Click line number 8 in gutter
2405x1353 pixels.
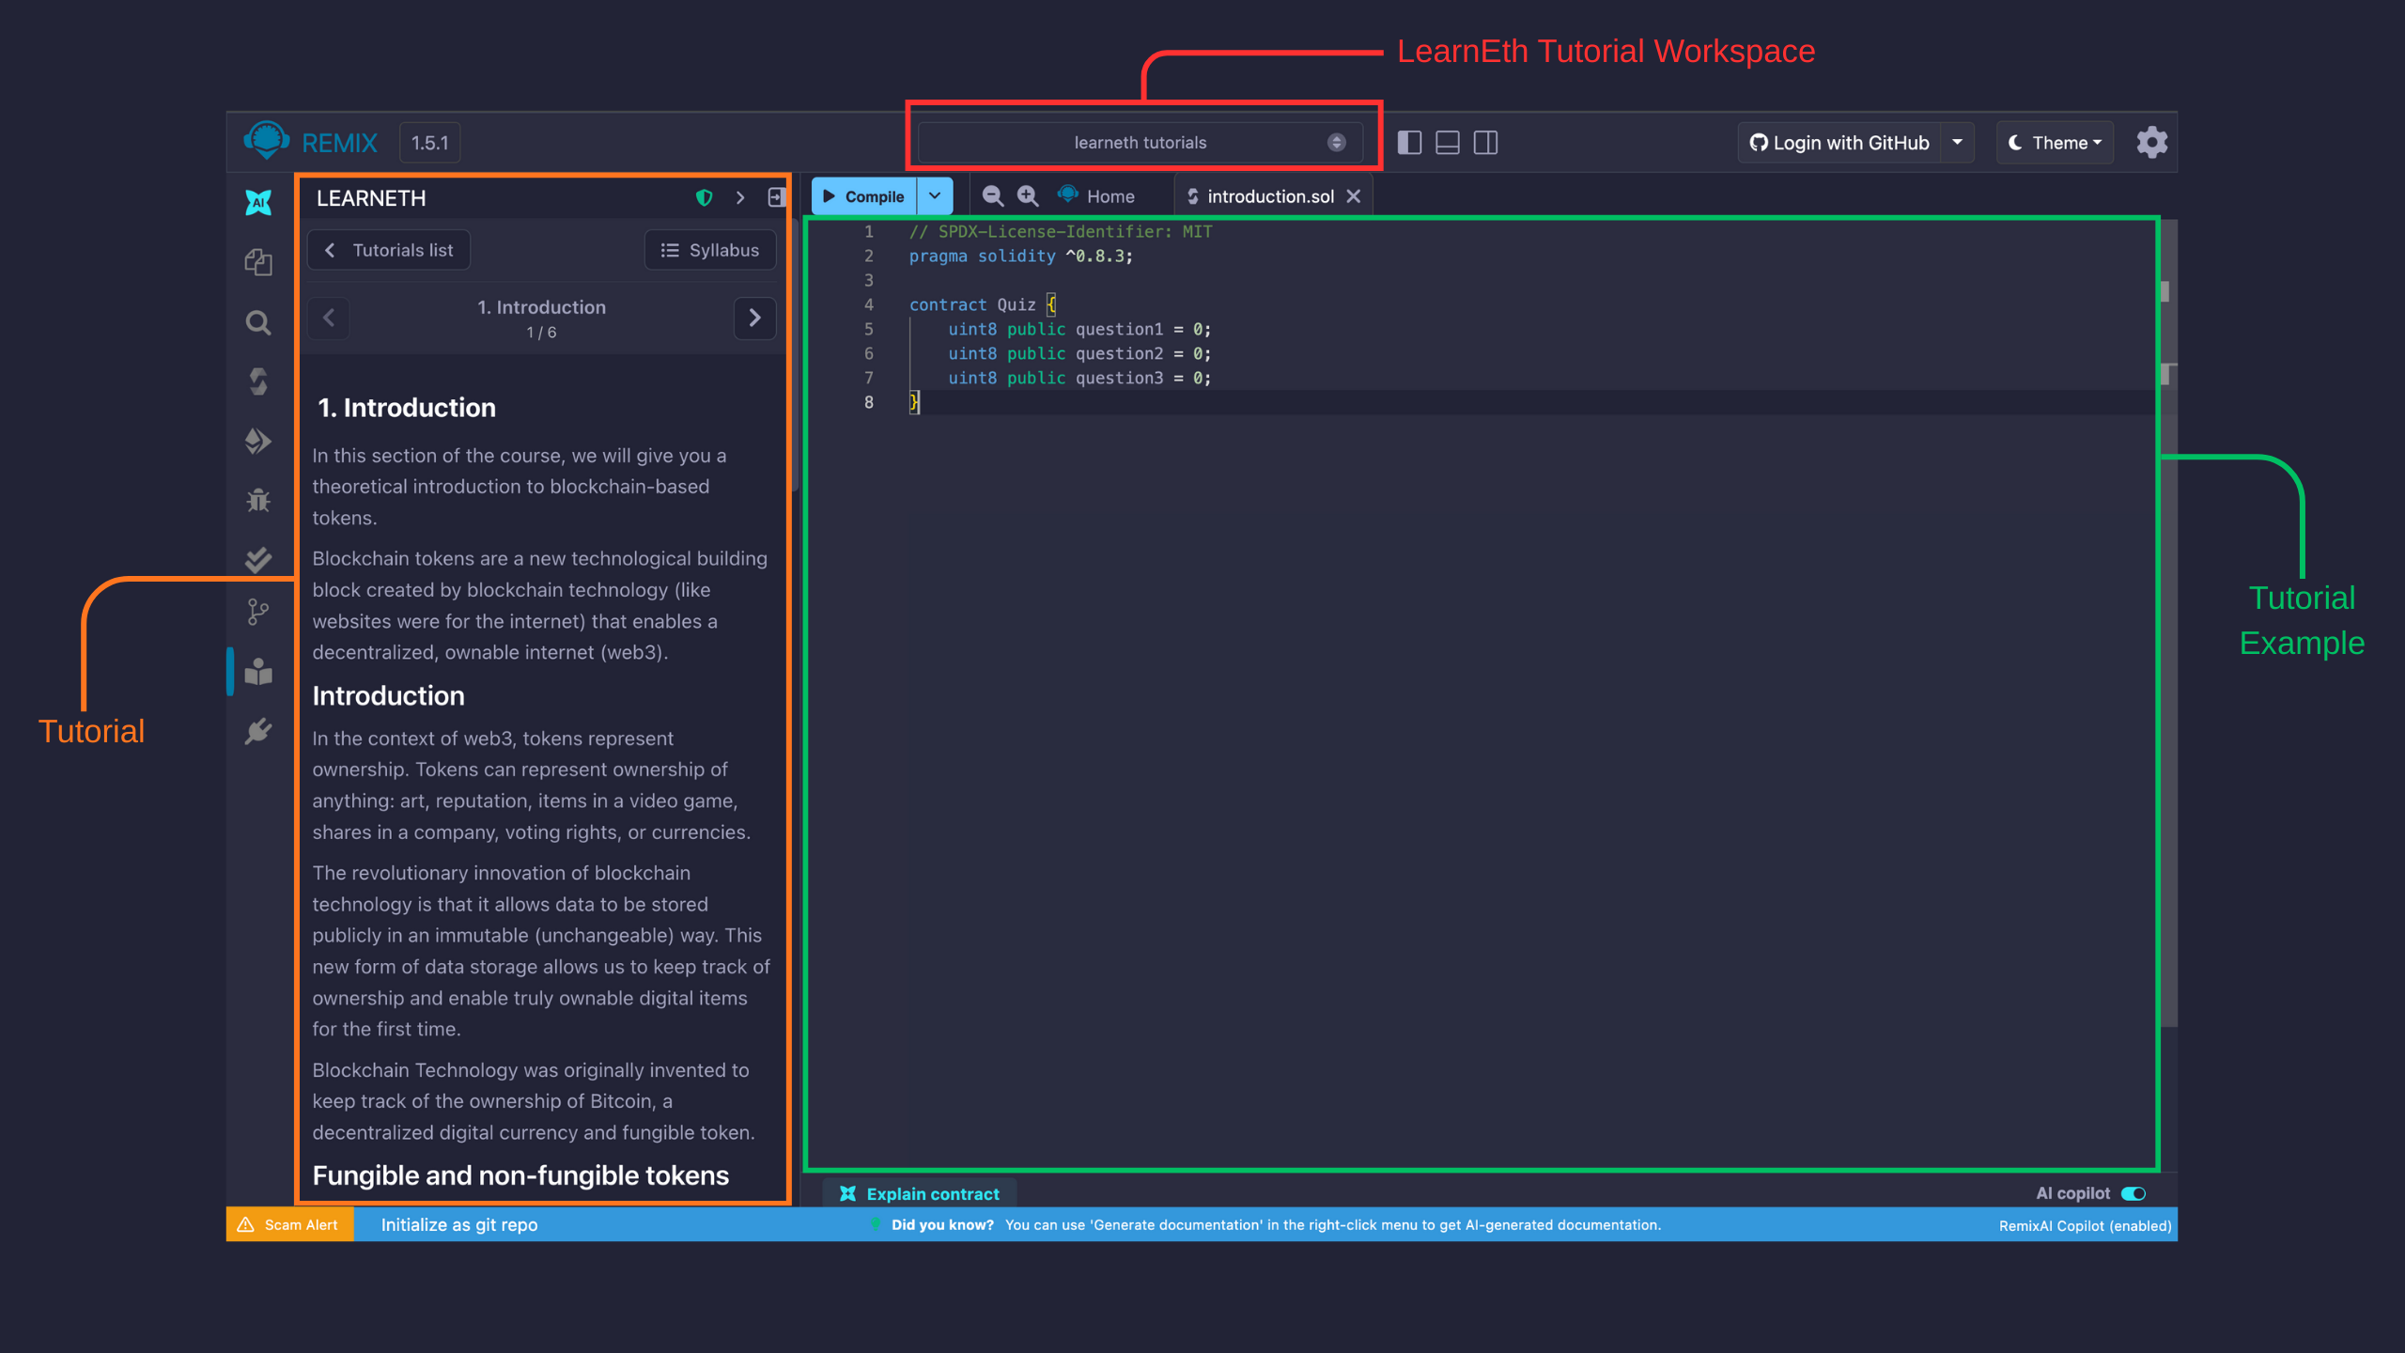pos(869,402)
